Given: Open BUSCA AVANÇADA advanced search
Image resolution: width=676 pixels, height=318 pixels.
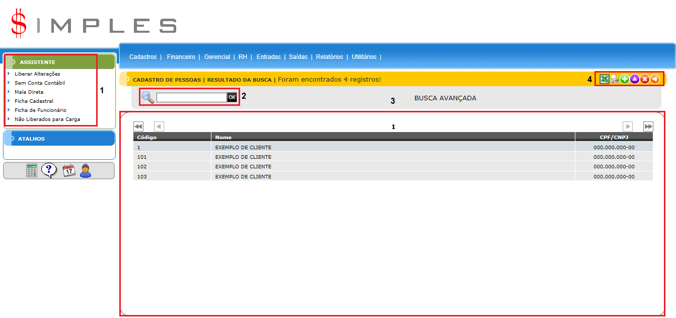Looking at the screenshot, I should click(445, 98).
